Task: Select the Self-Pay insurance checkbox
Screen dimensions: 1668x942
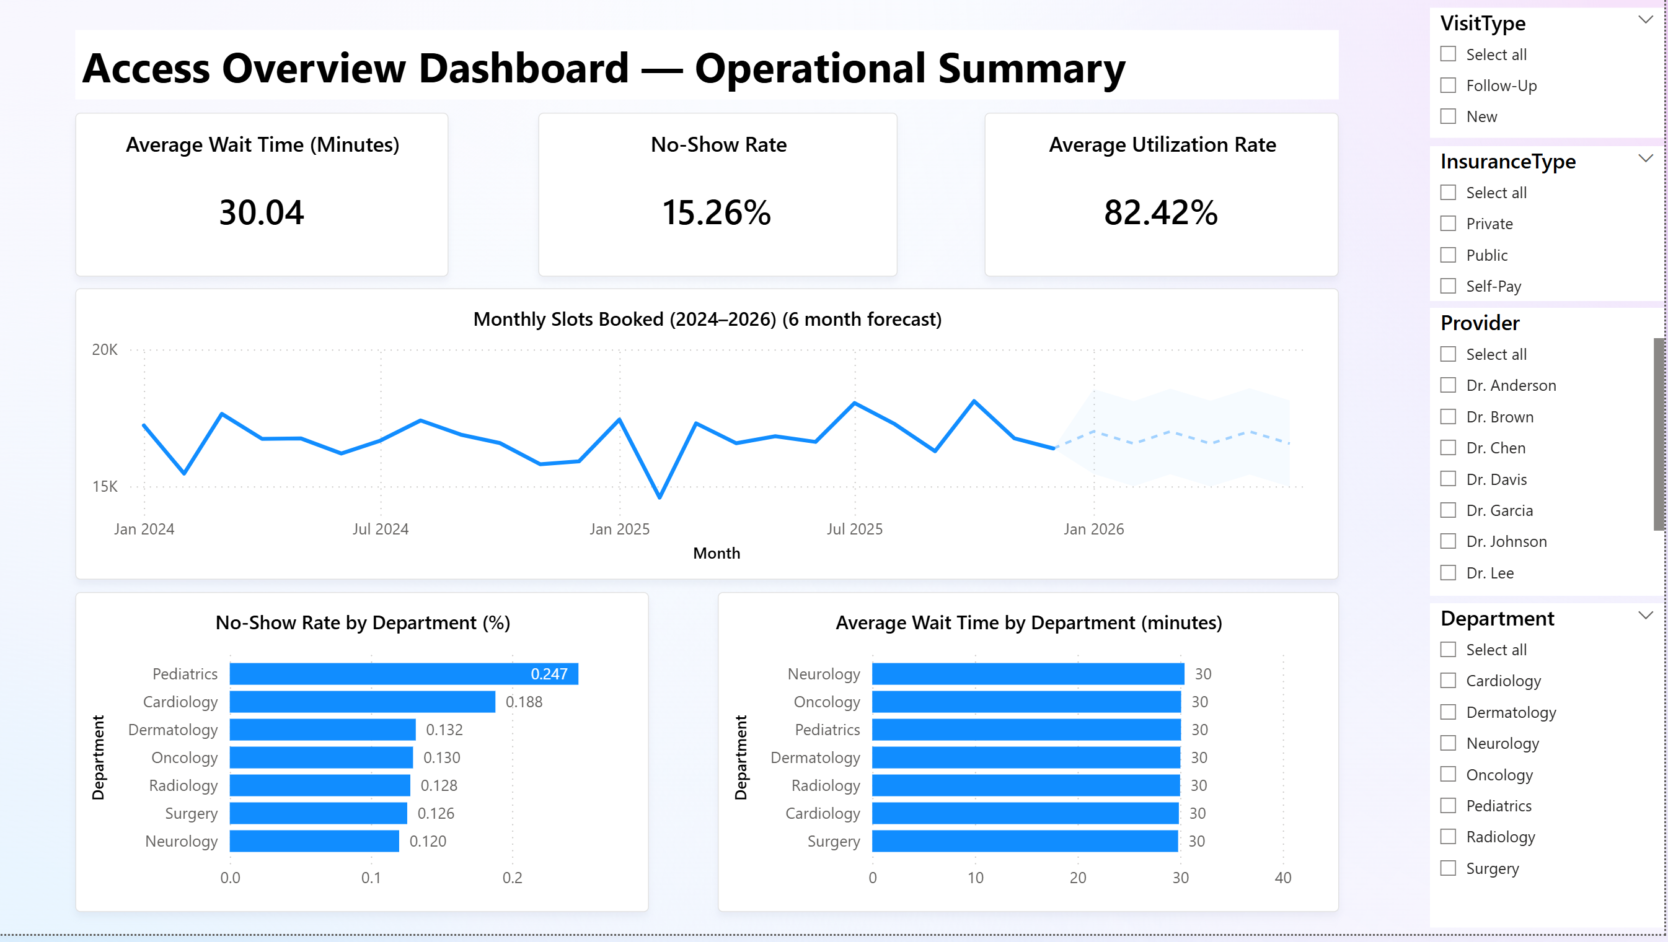Action: pos(1448,286)
